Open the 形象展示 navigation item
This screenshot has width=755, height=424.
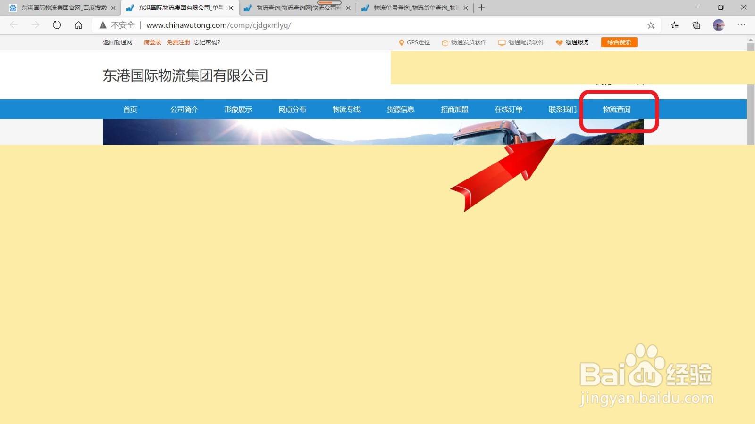point(238,109)
